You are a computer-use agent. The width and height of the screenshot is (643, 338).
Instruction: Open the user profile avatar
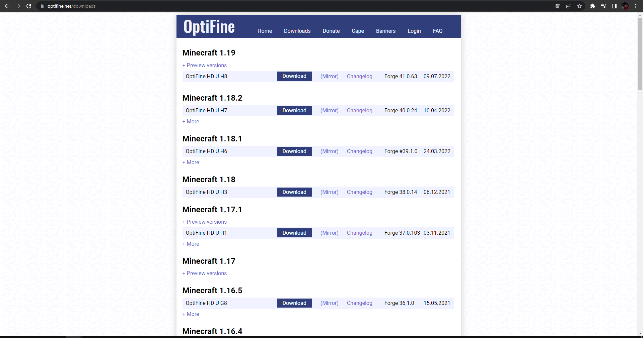click(x=625, y=6)
